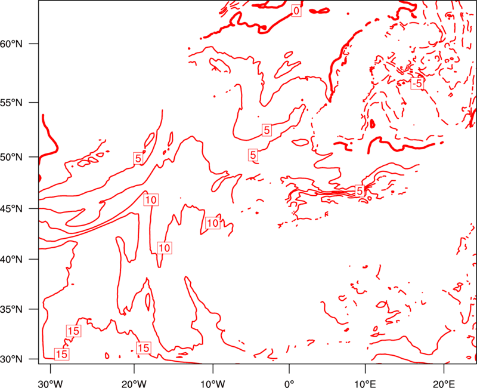This screenshot has width=477, height=388.
Task: Click the 60°N latitude axis label
Action: click(11, 44)
